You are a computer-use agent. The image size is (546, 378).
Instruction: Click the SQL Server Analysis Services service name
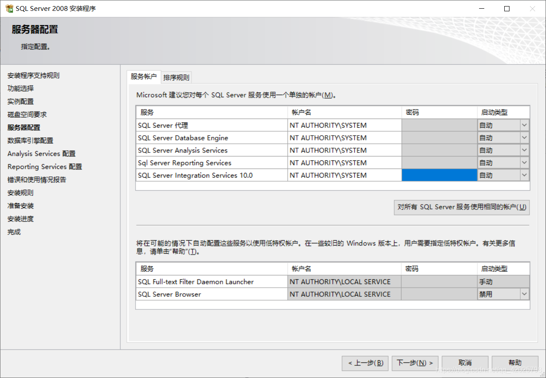(x=183, y=150)
